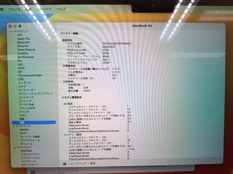This screenshot has height=174, width=233.
Task: Select SATA in the sidebar
Action: pyautogui.click(x=21, y=68)
